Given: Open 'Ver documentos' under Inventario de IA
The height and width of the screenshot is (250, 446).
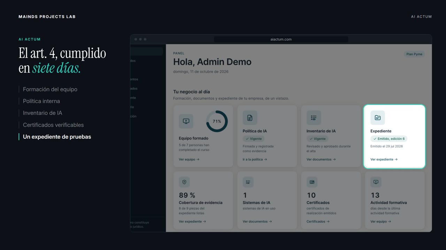Looking at the screenshot, I should point(321,159).
